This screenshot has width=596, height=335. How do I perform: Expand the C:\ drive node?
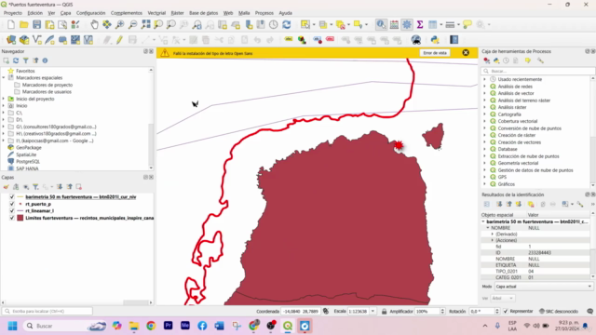[4, 113]
